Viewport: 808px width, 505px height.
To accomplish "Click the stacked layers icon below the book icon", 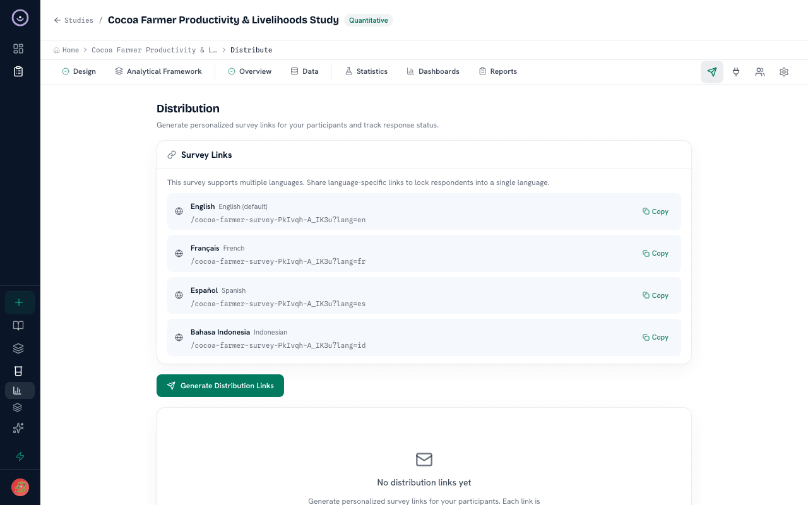I will [18, 348].
